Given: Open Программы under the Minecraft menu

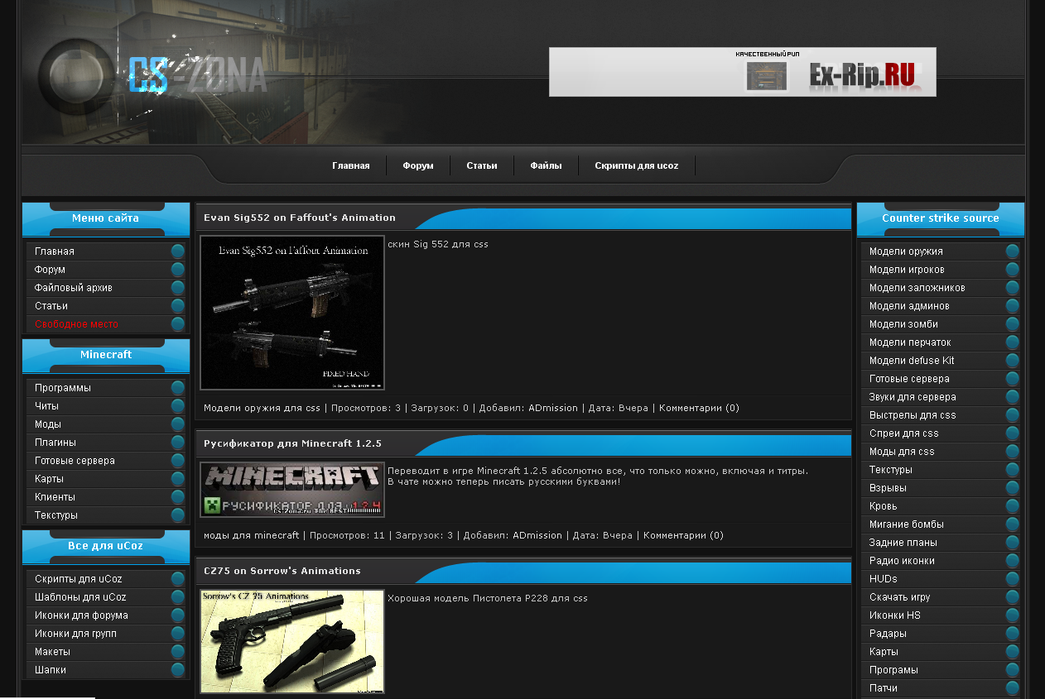Looking at the screenshot, I should point(63,388).
